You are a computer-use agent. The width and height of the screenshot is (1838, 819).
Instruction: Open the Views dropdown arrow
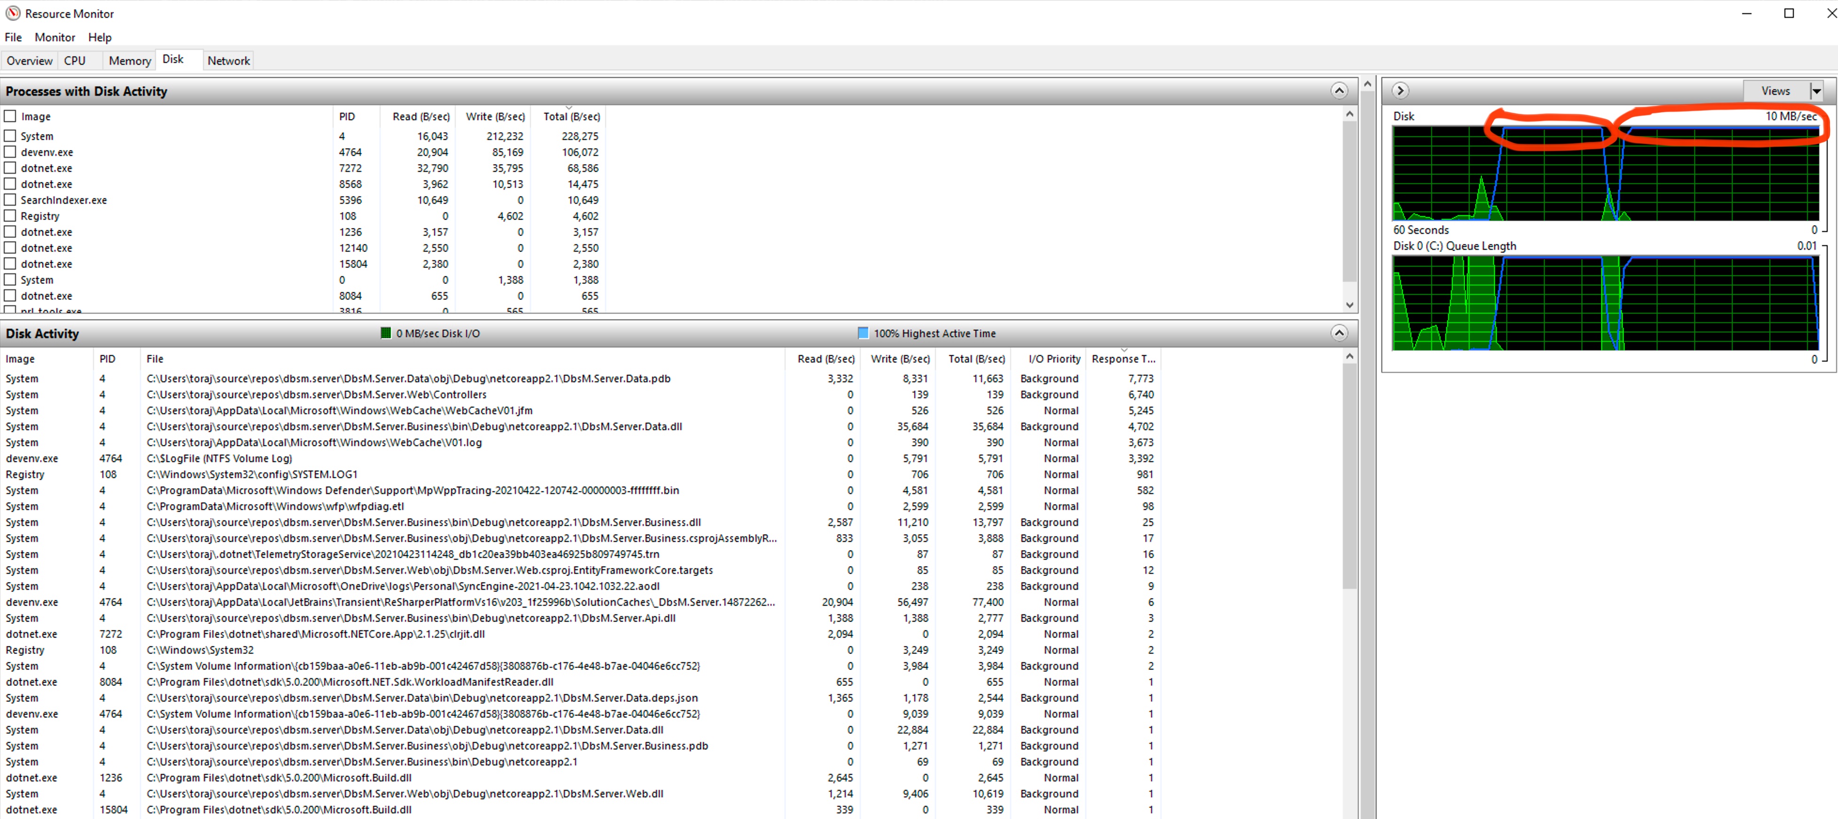pyautogui.click(x=1816, y=91)
